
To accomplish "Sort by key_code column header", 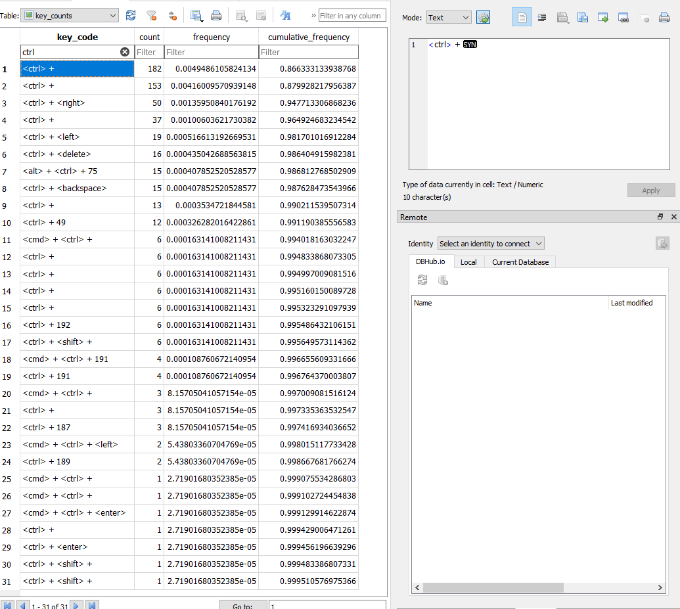I will 77,37.
